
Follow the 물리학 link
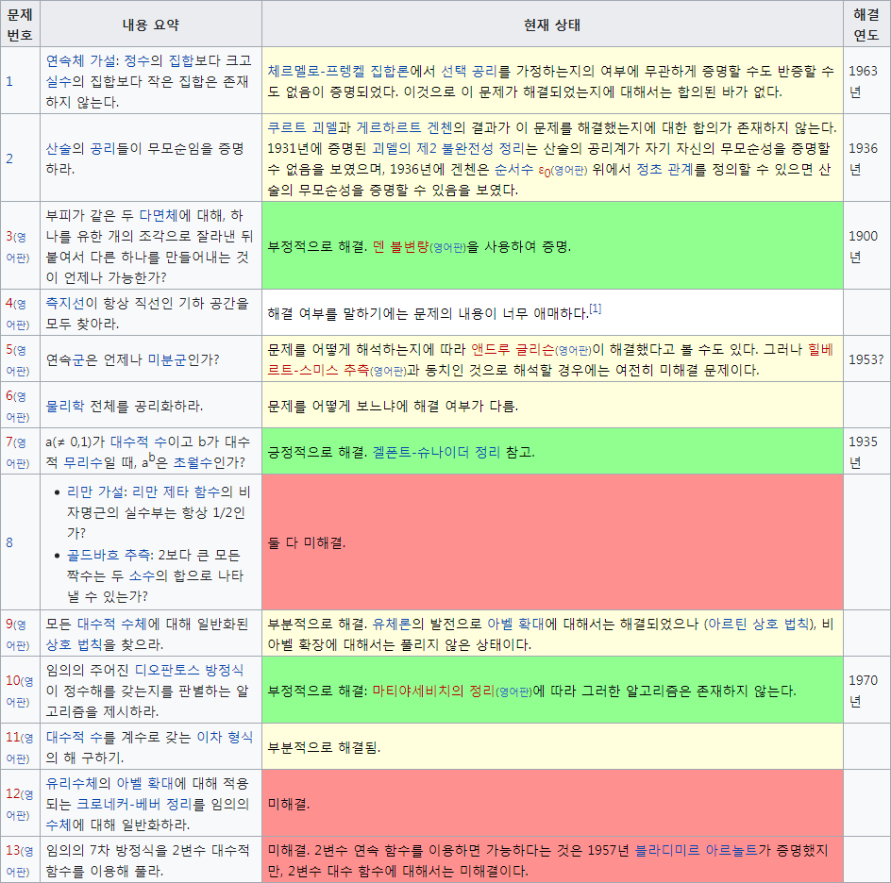pos(65,406)
